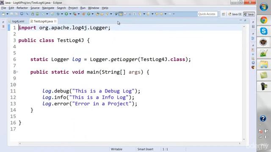The height and width of the screenshot is (152, 271).
Task: Toggle the highlighted Mark Occurrences button
Action: [x=121, y=14]
